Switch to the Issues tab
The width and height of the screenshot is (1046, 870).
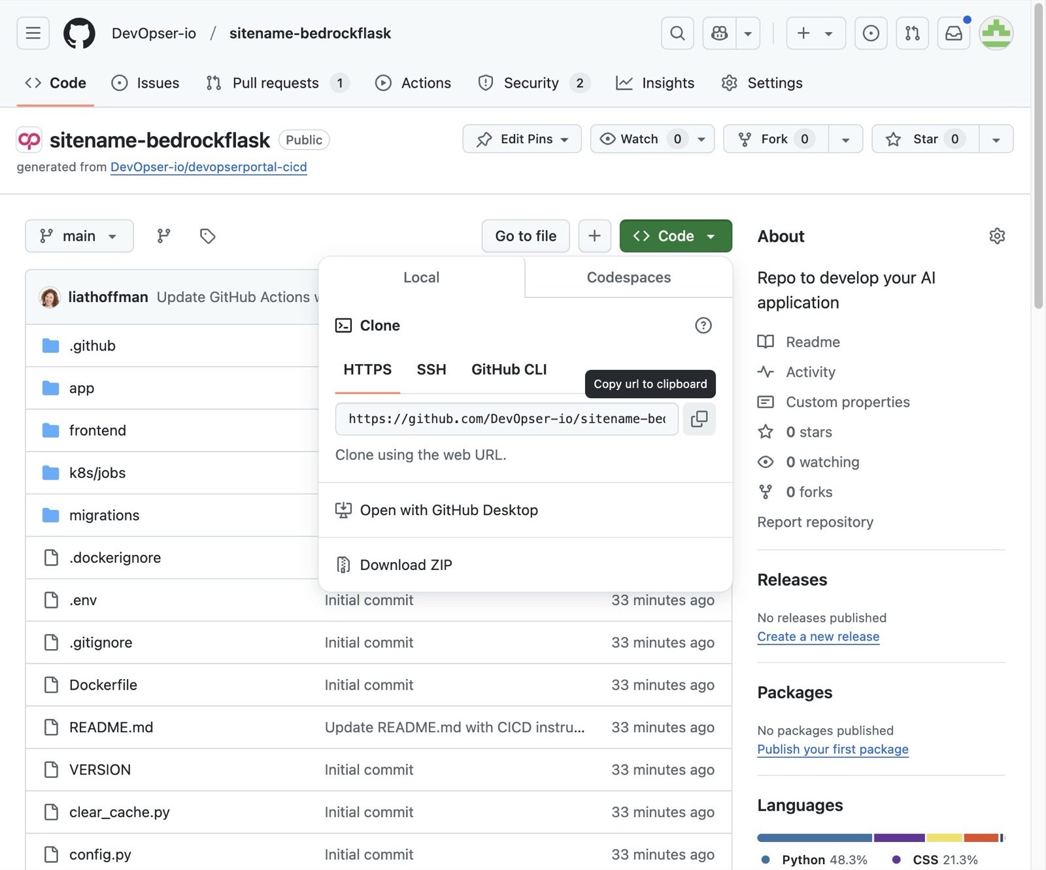click(145, 83)
